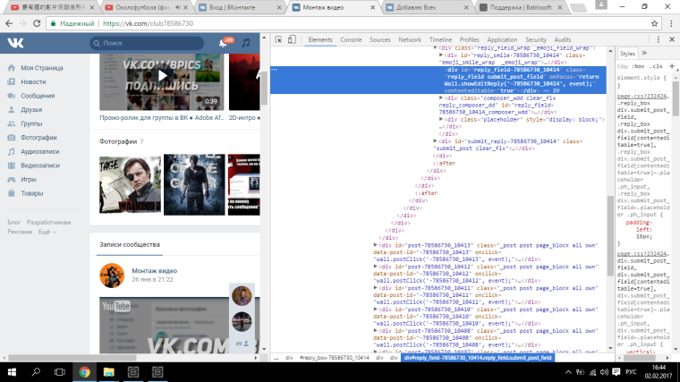Click the Chrome icon in Windows taskbar
This screenshot has height=382, width=680.
click(x=83, y=370)
